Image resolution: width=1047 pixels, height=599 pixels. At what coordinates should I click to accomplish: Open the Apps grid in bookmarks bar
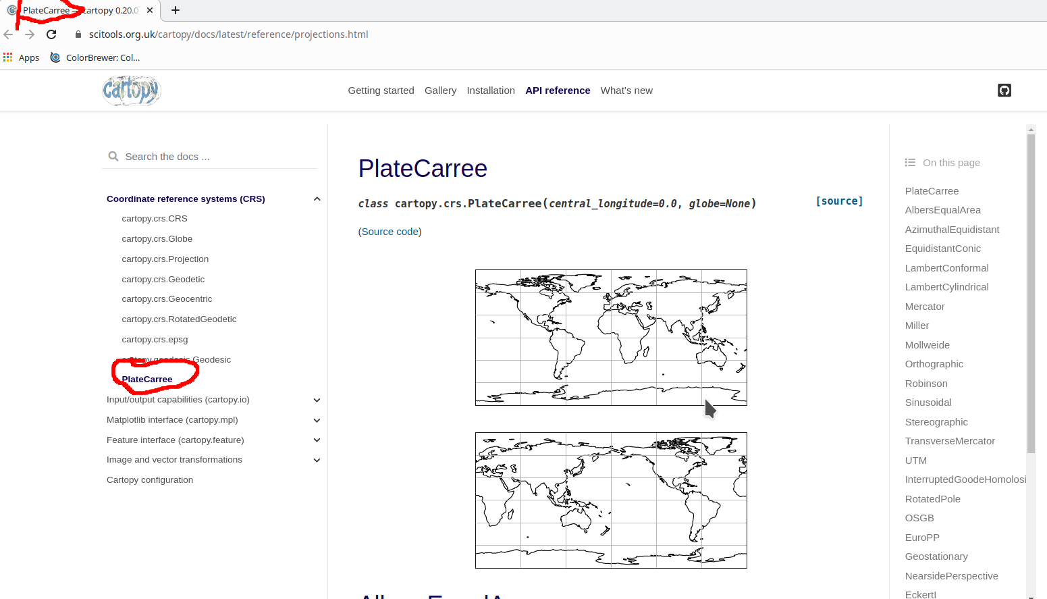point(22,58)
